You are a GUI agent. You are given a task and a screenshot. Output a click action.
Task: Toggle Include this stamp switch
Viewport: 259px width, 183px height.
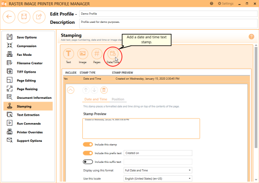88,145
